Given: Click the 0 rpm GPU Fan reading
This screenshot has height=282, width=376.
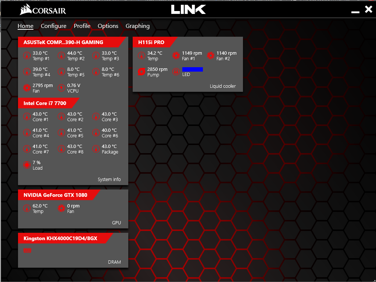Looking at the screenshot, I should point(73,206).
